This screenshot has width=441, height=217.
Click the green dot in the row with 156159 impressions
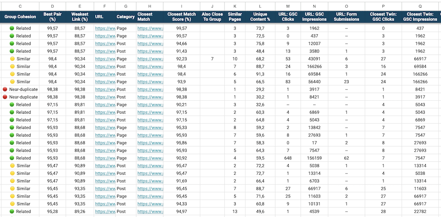[12, 158]
